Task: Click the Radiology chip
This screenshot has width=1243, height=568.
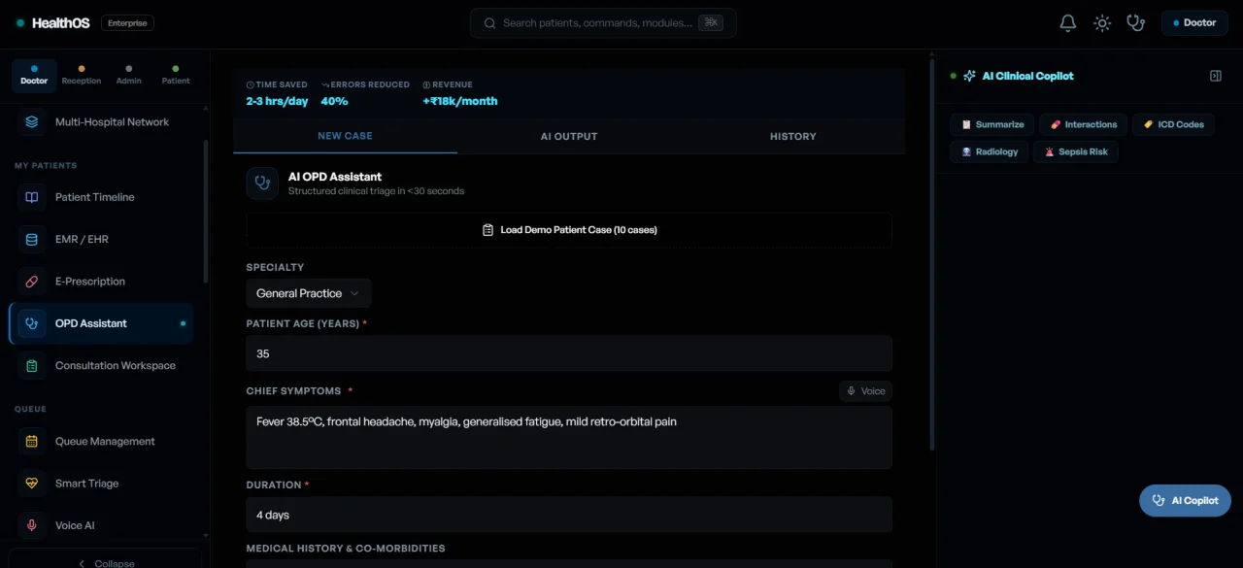Action: [990, 151]
